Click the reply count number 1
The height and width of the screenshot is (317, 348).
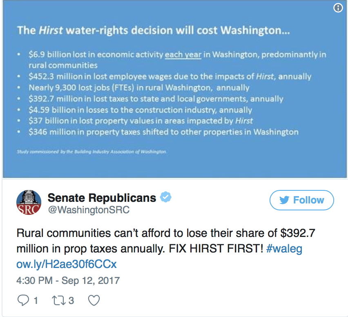click(x=36, y=301)
